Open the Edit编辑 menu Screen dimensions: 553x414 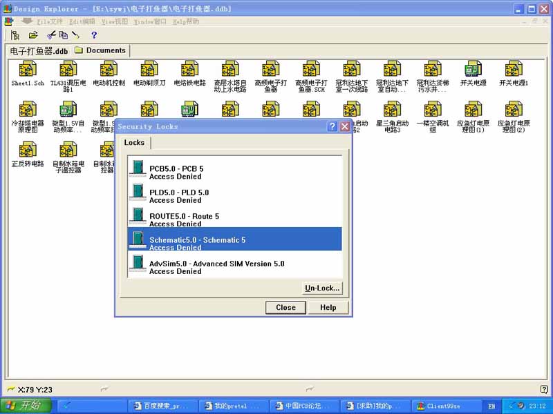click(82, 21)
